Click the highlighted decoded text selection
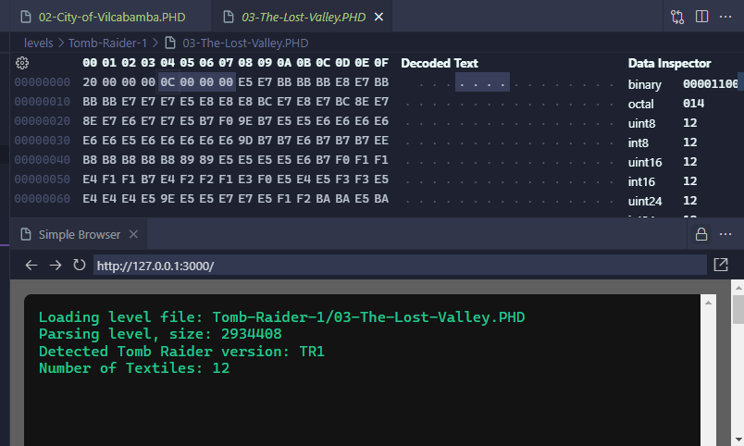 point(482,82)
